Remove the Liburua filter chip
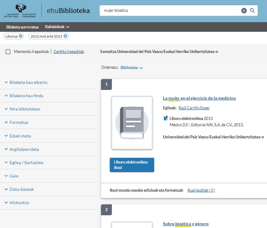The image size is (267, 228). click(21, 36)
